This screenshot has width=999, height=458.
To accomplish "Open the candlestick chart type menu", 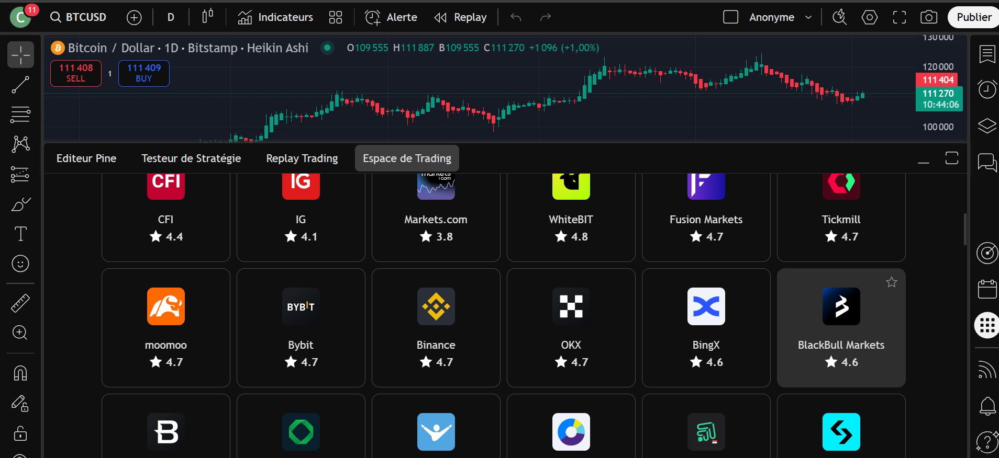I will pyautogui.click(x=207, y=17).
